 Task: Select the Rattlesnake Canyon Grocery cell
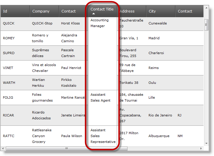pos(44,136)
